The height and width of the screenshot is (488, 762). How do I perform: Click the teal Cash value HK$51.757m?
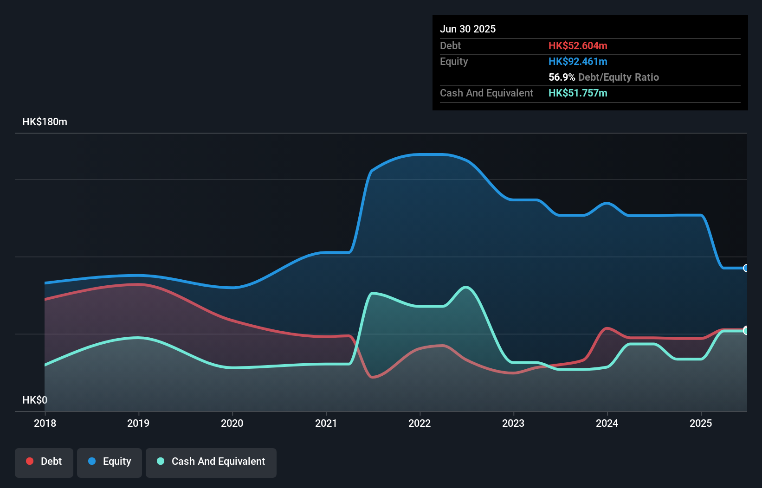click(x=578, y=93)
